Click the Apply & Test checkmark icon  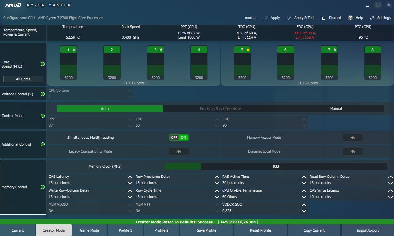289,18
